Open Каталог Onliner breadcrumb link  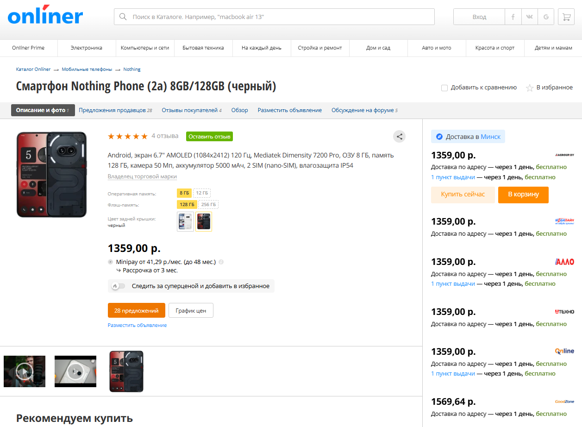click(x=33, y=69)
